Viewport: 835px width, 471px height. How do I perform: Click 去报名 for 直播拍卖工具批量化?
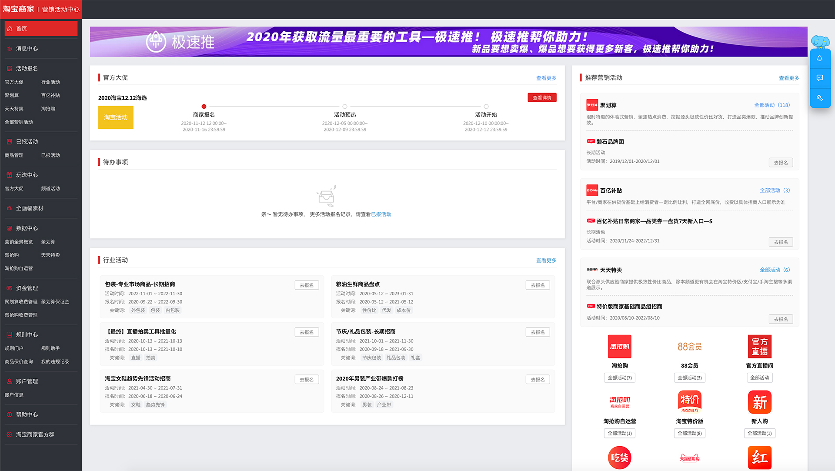[307, 332]
